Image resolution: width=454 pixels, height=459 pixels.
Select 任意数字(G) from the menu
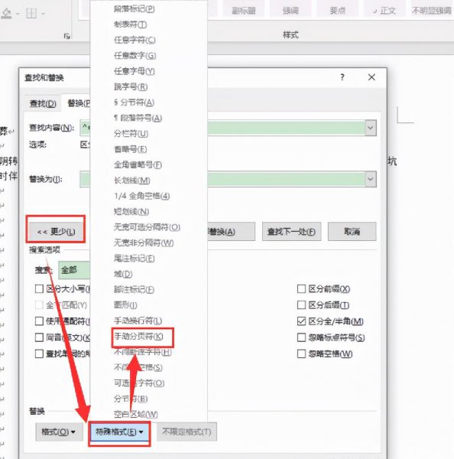(135, 56)
